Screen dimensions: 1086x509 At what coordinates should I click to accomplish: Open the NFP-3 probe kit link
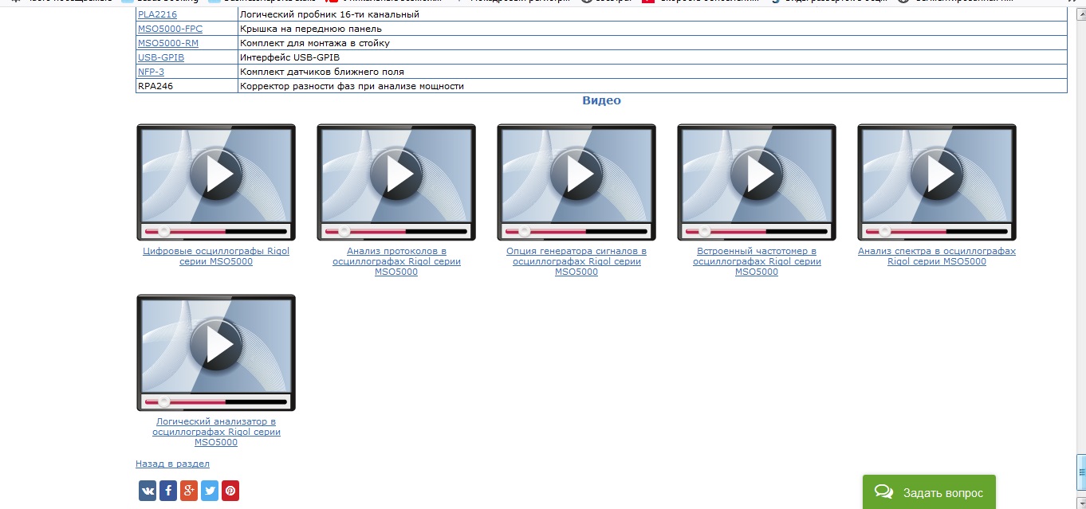pyautogui.click(x=151, y=72)
